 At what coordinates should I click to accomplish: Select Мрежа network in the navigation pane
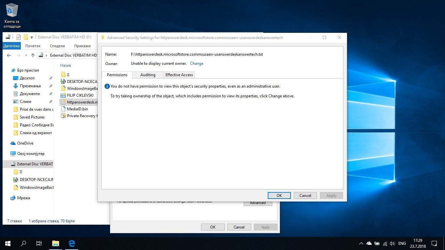click(x=20, y=198)
